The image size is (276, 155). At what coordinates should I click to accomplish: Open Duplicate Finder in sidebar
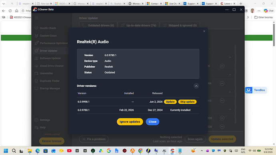[47, 81]
